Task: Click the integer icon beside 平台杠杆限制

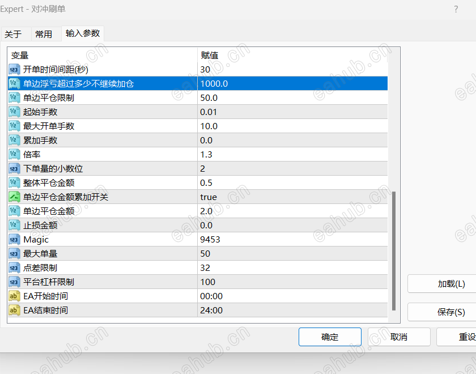Action: click(x=14, y=282)
